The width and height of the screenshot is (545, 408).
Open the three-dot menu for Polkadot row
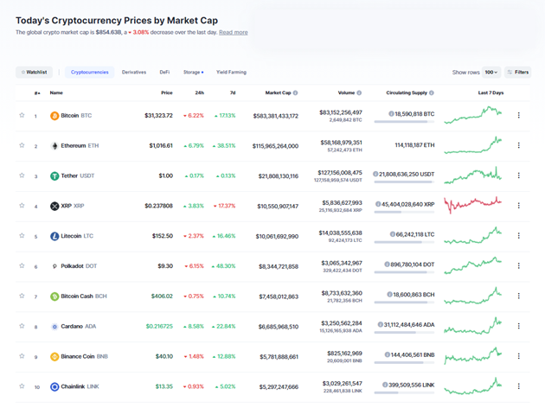click(x=518, y=265)
